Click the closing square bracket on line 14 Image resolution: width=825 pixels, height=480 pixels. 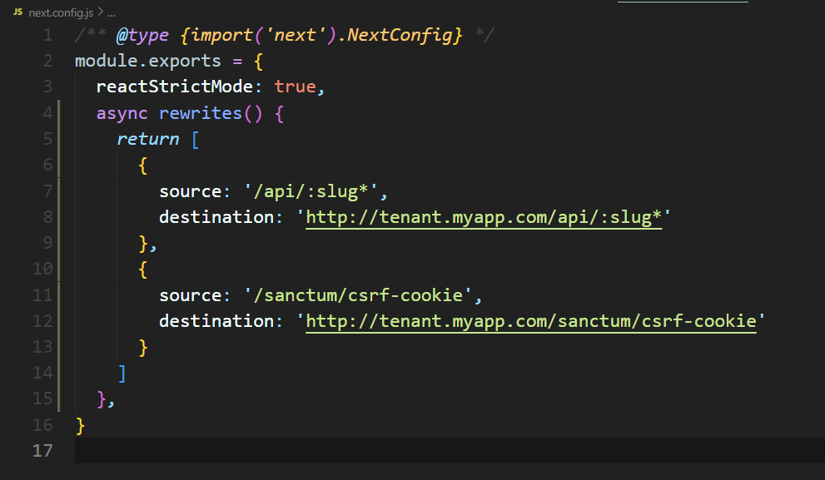point(122,374)
